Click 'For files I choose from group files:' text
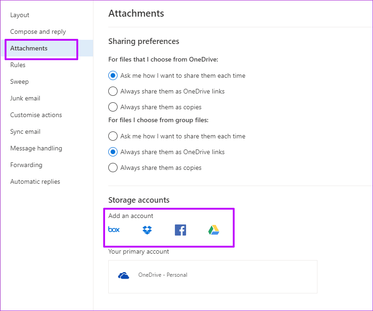Viewport: 373px width, 311px height. click(158, 120)
